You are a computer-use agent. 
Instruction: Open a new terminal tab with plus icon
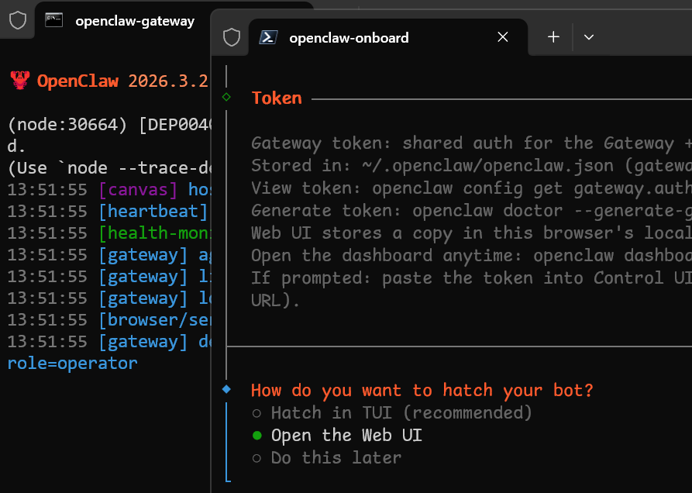click(553, 37)
